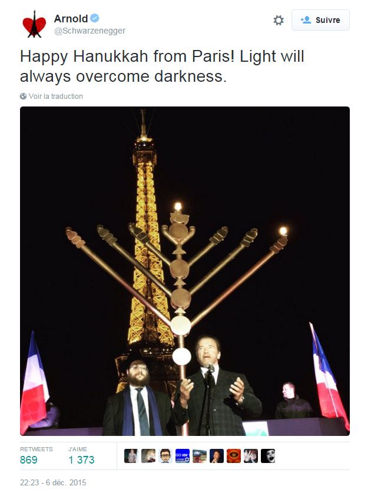Open the blue GO IDF avatar

(x=182, y=456)
